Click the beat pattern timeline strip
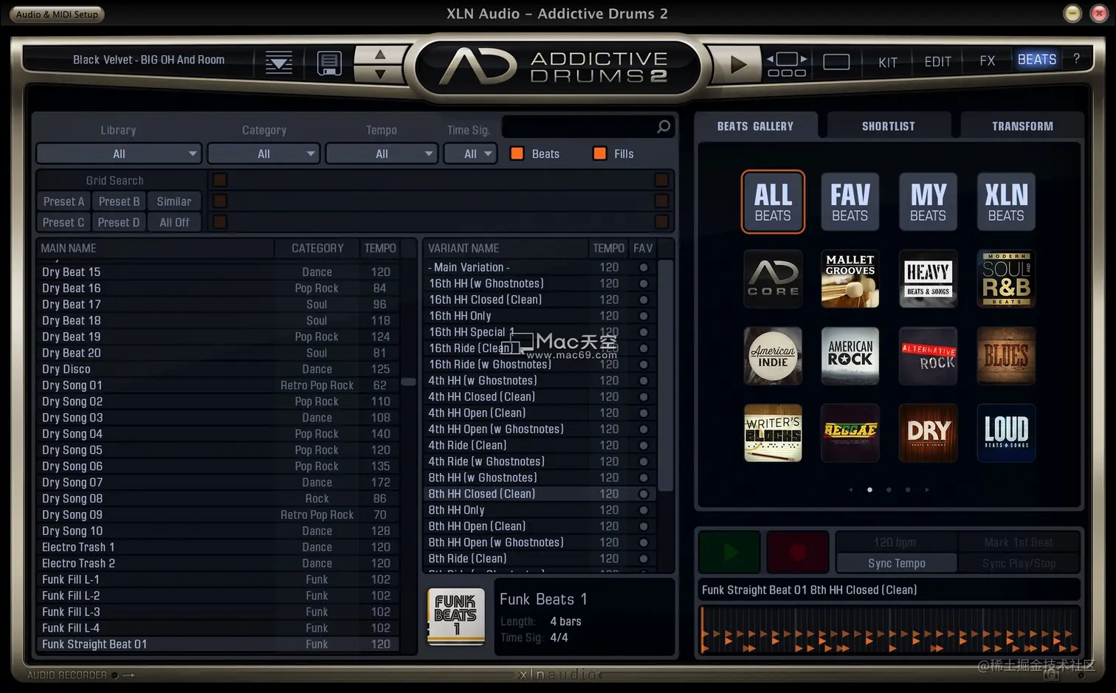 coord(889,631)
